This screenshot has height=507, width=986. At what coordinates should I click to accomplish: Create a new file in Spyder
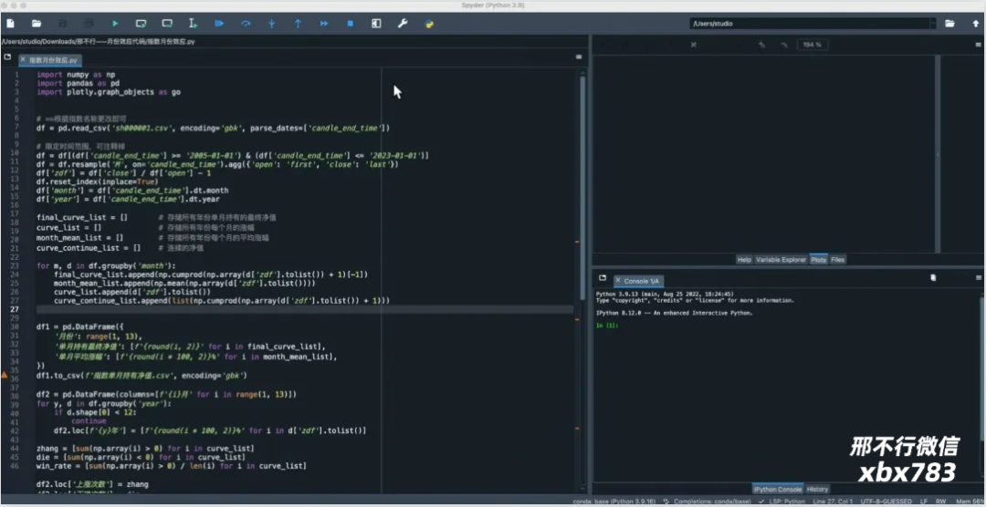pos(11,23)
